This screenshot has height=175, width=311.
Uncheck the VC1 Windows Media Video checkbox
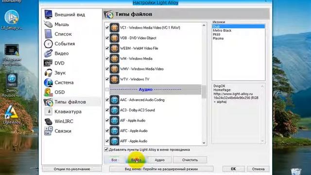point(107,28)
